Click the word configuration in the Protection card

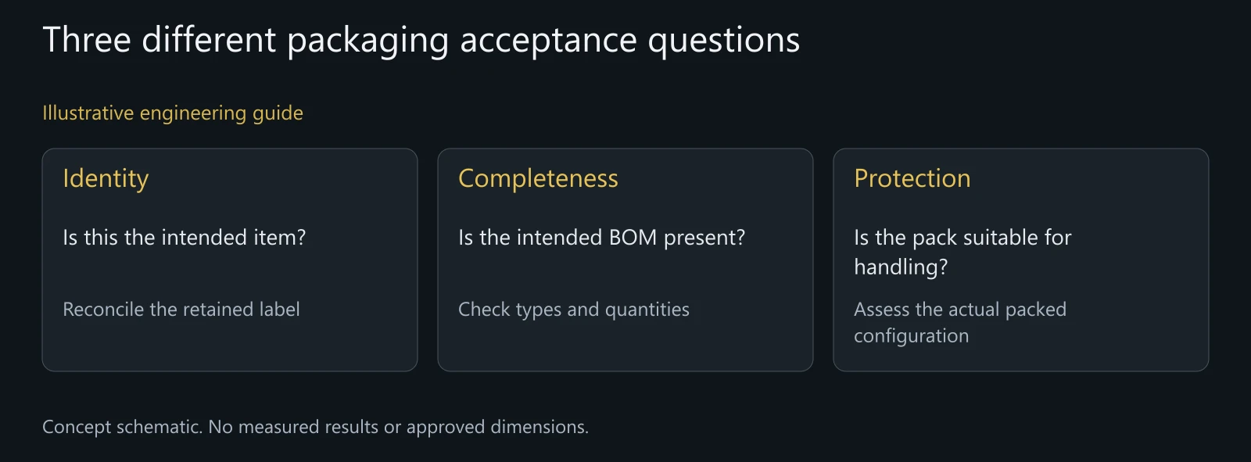coord(912,336)
